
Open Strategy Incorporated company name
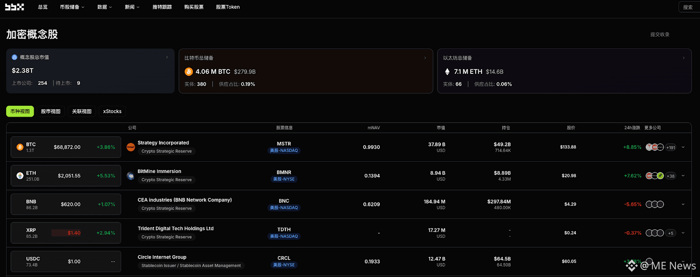point(163,143)
